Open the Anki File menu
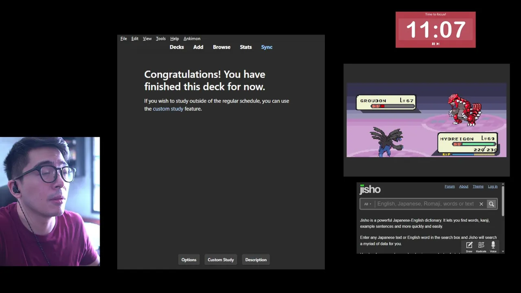The image size is (521, 293). coord(124,39)
